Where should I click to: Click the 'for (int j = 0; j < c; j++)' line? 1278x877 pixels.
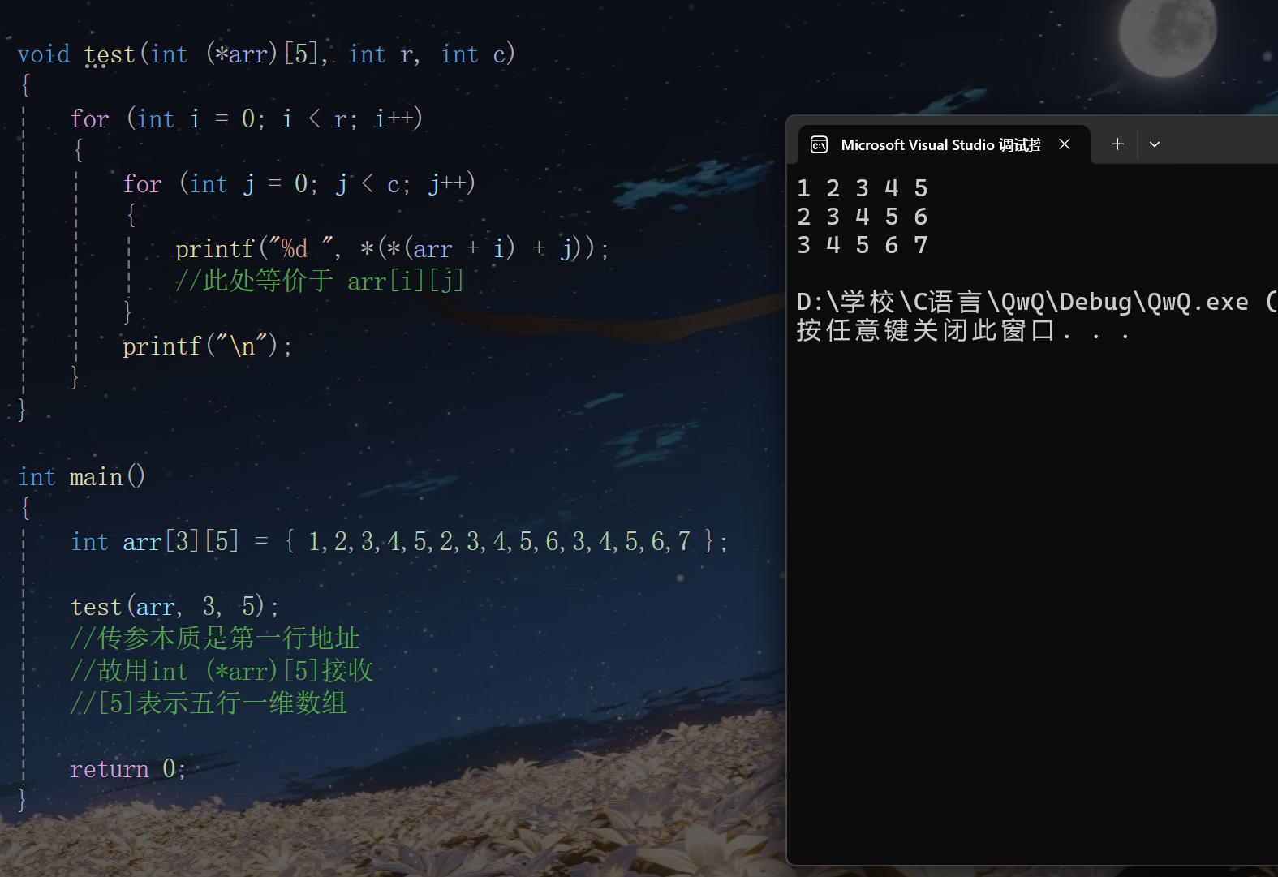point(299,184)
